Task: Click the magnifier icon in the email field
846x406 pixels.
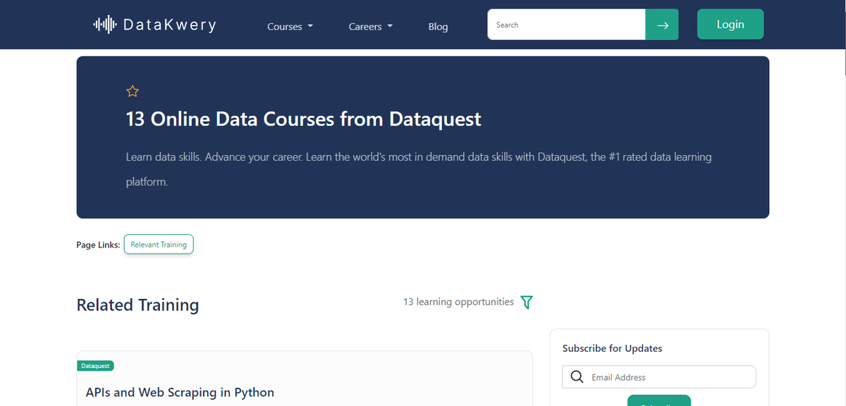Action: pos(577,377)
